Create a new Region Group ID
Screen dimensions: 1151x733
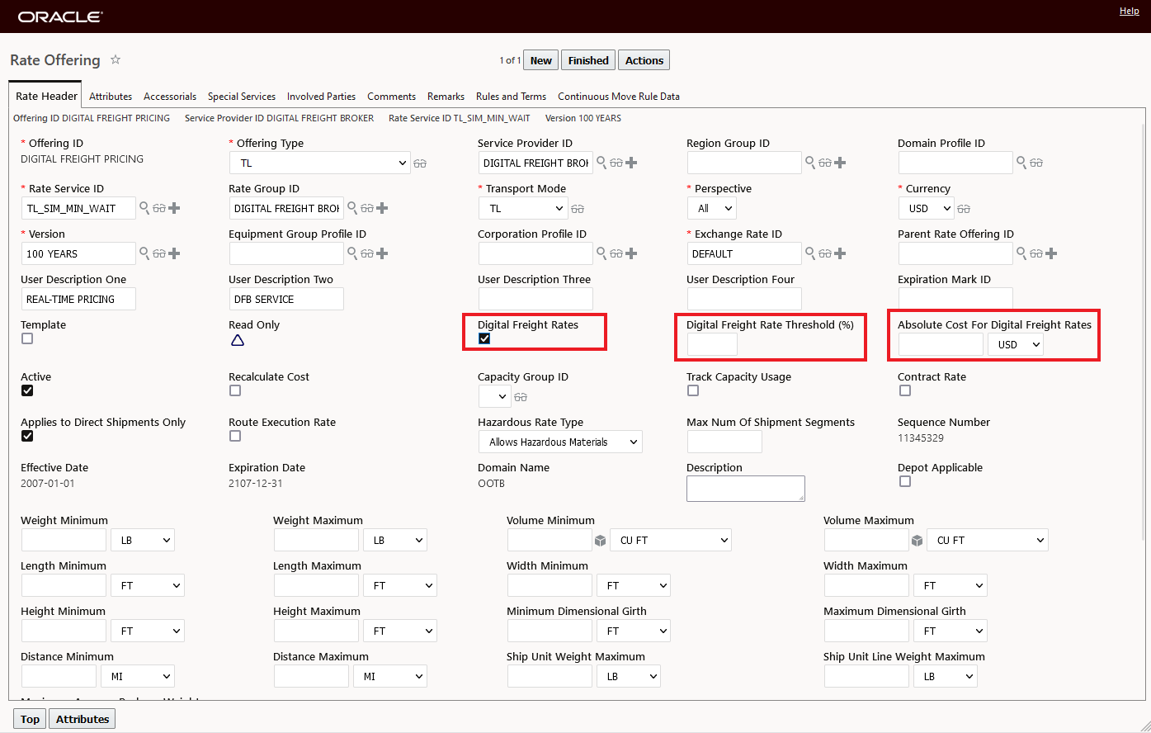pyautogui.click(x=840, y=163)
